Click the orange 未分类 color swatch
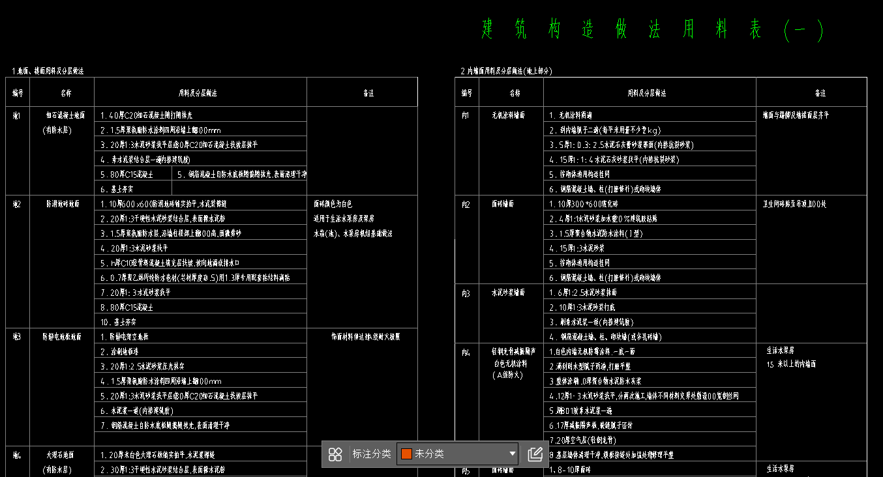The height and width of the screenshot is (477, 883). [x=406, y=454]
